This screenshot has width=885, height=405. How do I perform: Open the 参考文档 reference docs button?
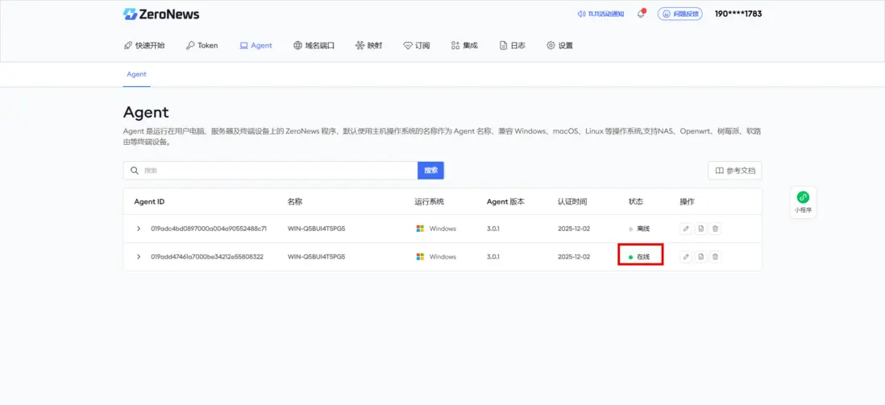pyautogui.click(x=734, y=171)
